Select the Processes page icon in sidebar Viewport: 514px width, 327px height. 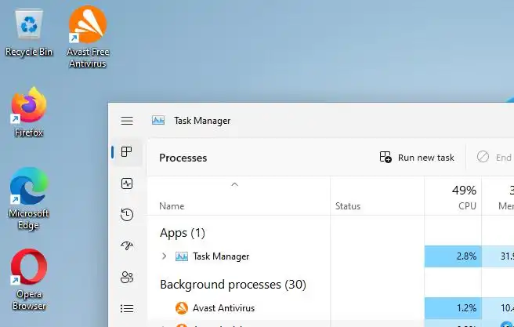(x=127, y=152)
